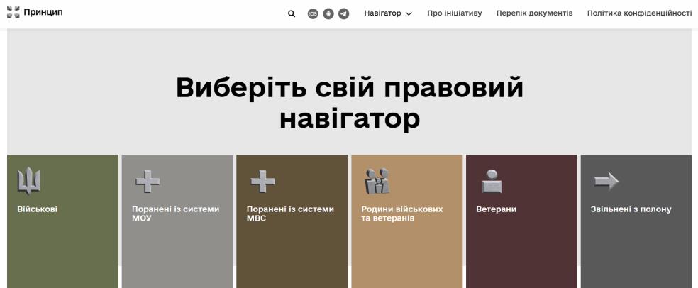Click the arrow icon on Звільнені з полону card
Viewport: 698px width, 288px height.
(x=606, y=181)
